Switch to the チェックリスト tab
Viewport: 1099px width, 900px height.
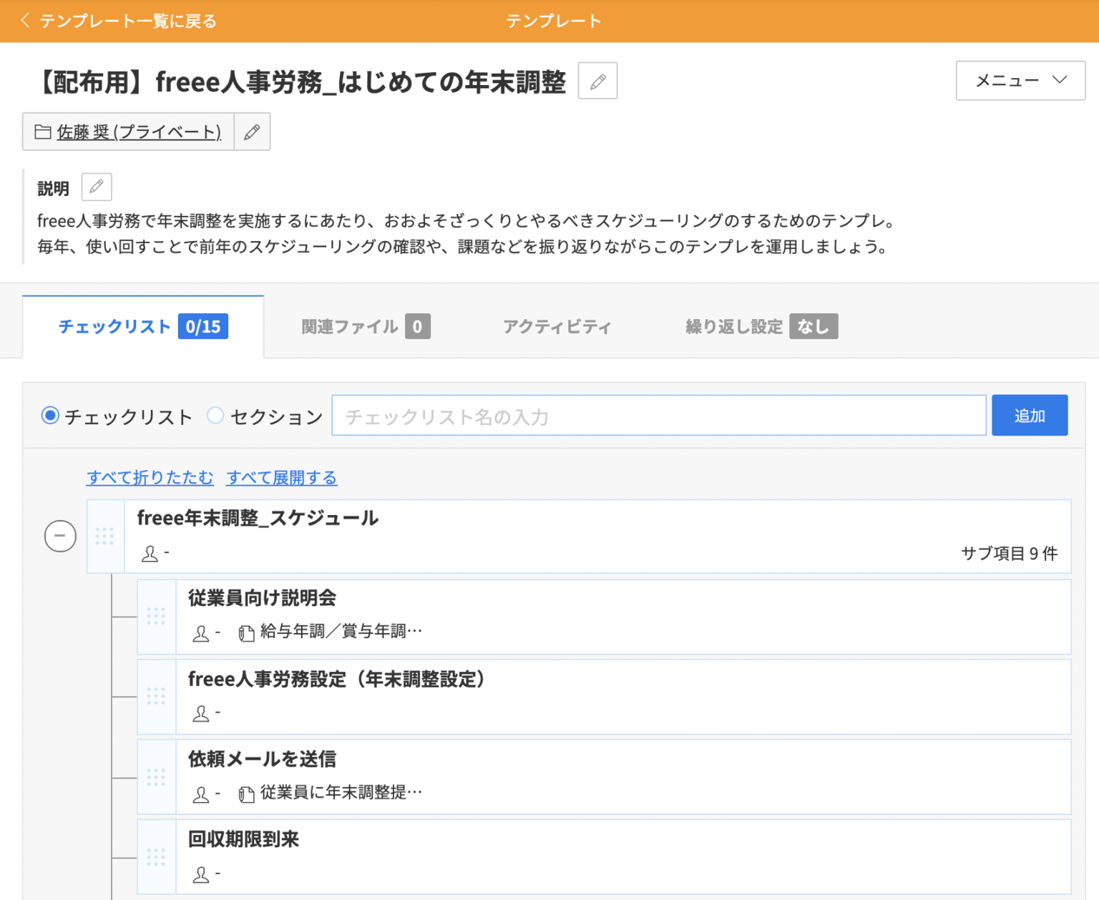143,327
